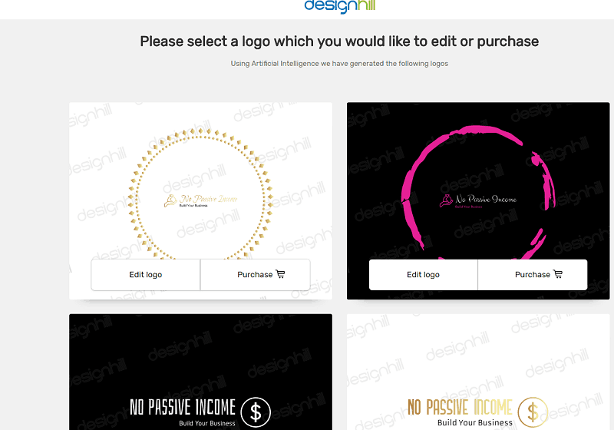Click Edit logo on the pink brush design
This screenshot has height=430, width=614.
pos(424,275)
